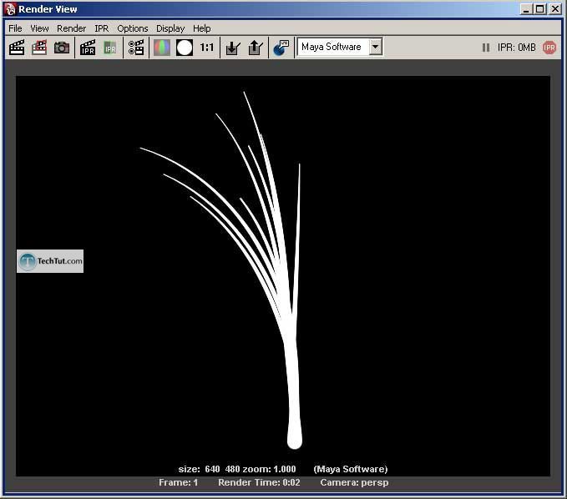Open the File menu
This screenshot has height=499, width=567.
point(15,28)
